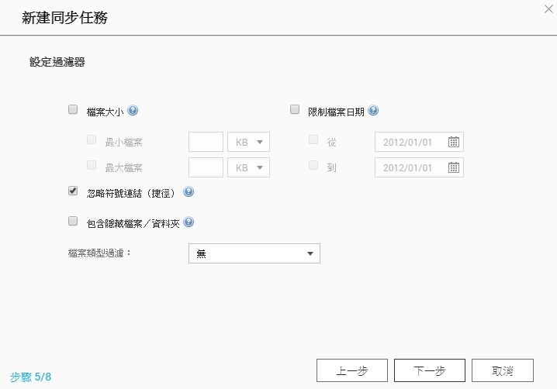The height and width of the screenshot is (389, 557).
Task: Open calendar picker for 從 date
Action: pyautogui.click(x=454, y=142)
